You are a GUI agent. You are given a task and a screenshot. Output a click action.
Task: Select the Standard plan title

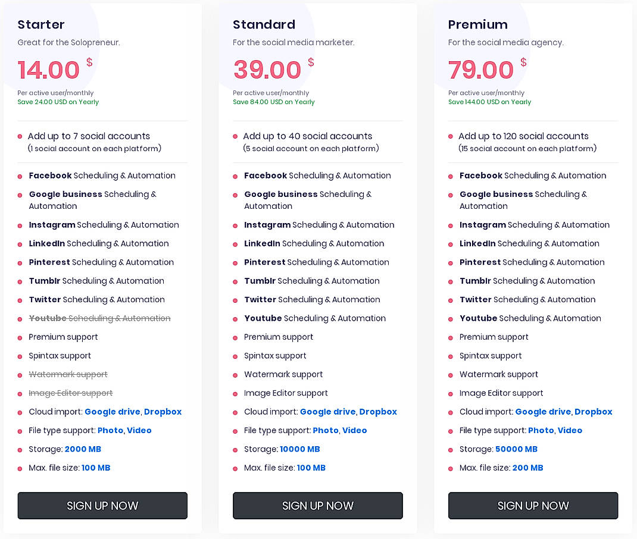click(x=264, y=24)
